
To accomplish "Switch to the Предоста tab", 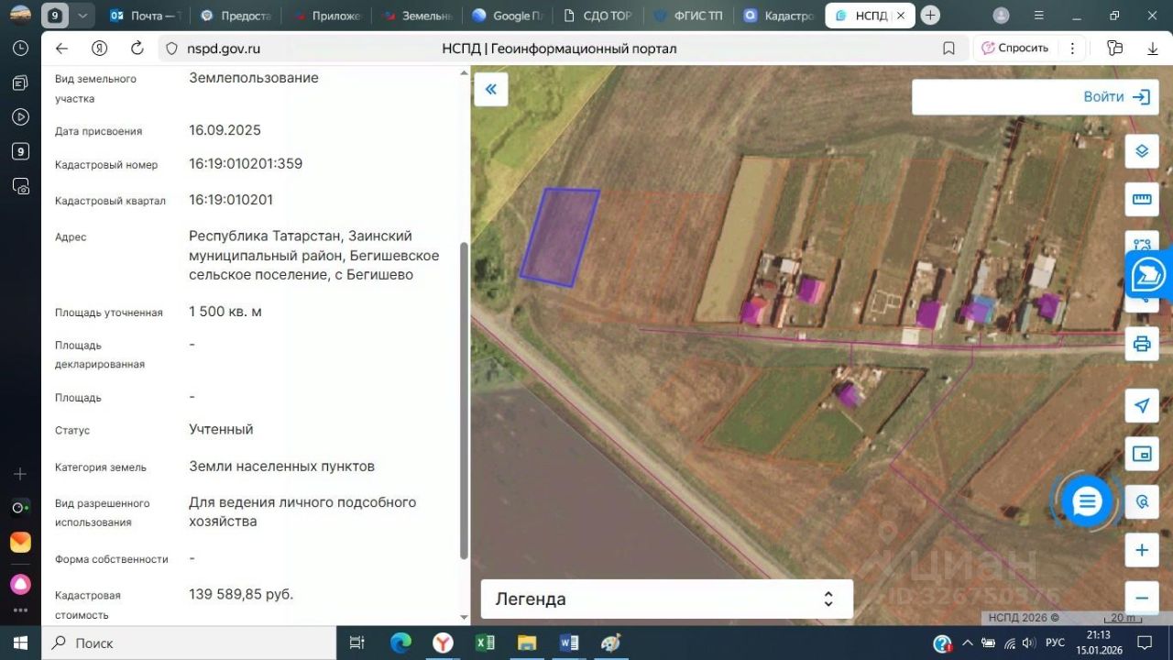I will point(236,16).
